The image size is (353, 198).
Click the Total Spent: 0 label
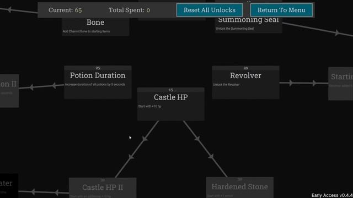[129, 10]
